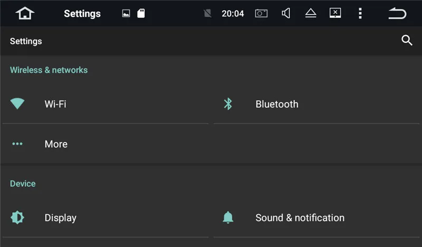Image resolution: width=422 pixels, height=247 pixels.
Task: Tap the SD card notification icon
Action: pyautogui.click(x=141, y=13)
